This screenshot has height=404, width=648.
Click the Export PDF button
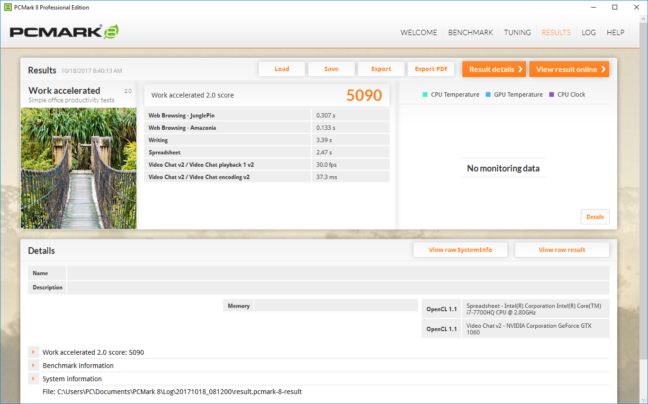(x=431, y=69)
